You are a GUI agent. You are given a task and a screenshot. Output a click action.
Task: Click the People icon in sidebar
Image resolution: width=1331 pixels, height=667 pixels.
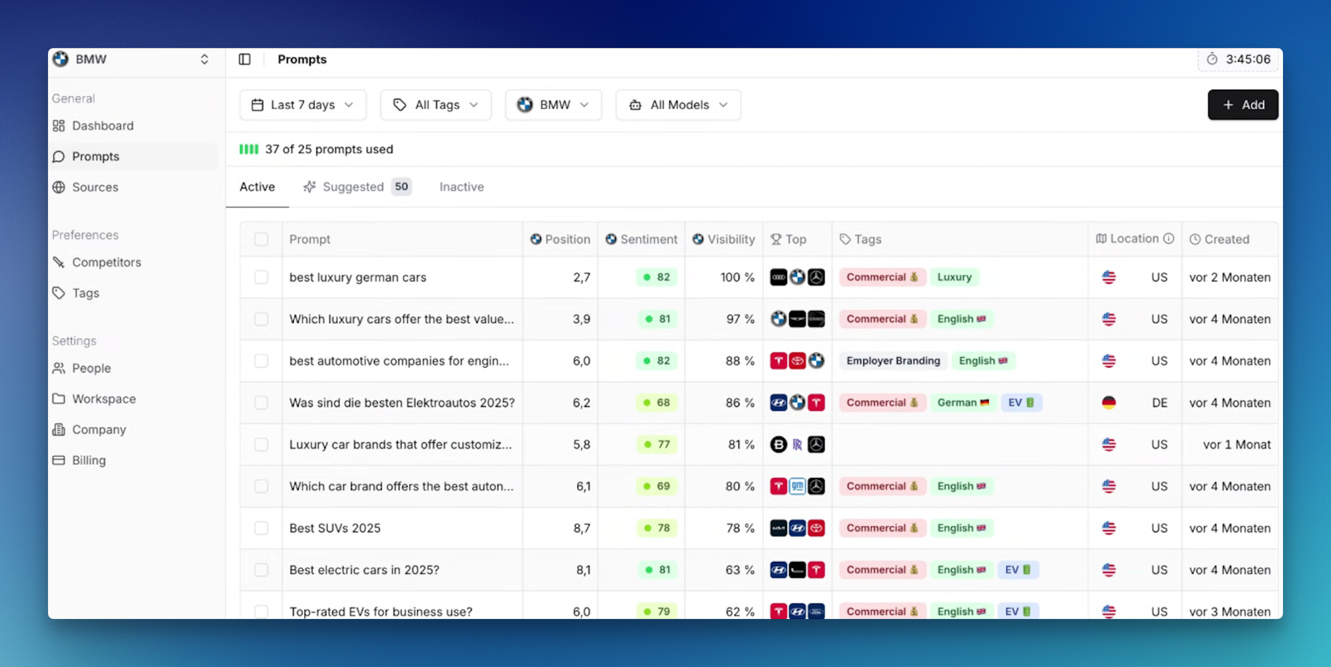[x=59, y=368]
